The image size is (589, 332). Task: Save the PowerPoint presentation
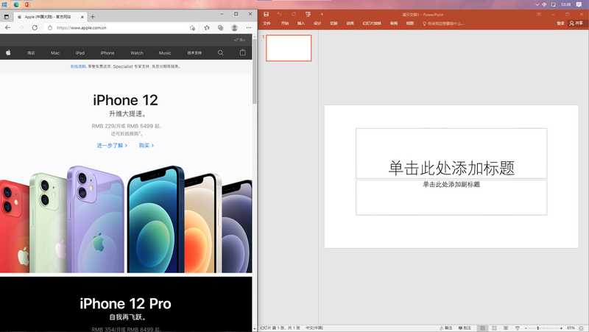[266, 14]
